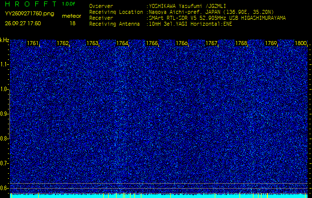
Task: Click the 1800 time marker
Action: pyautogui.click(x=301, y=43)
